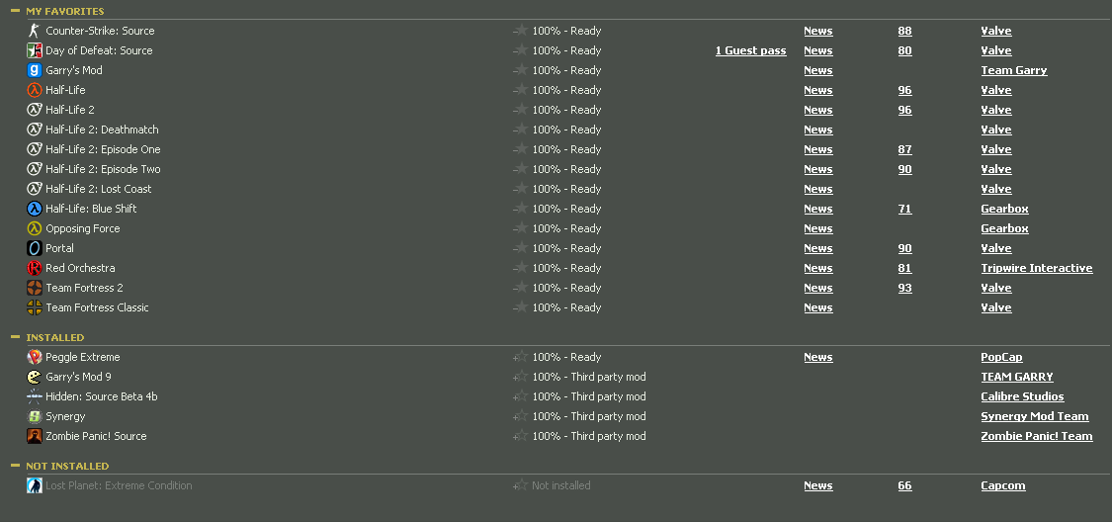Image resolution: width=1112 pixels, height=522 pixels.
Task: Click the Counter-Strike: Source game icon
Action: pyautogui.click(x=34, y=32)
